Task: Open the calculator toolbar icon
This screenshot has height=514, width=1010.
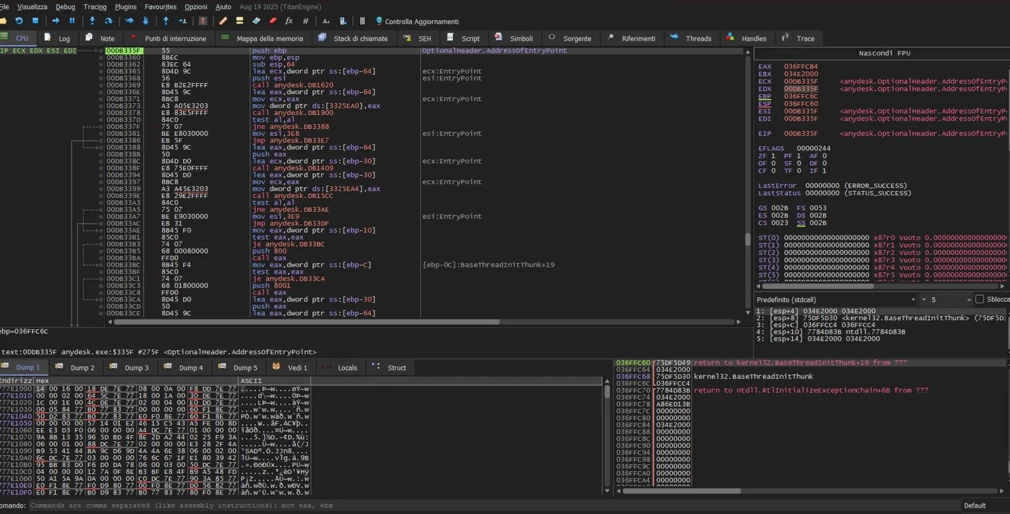Action: 362,21
